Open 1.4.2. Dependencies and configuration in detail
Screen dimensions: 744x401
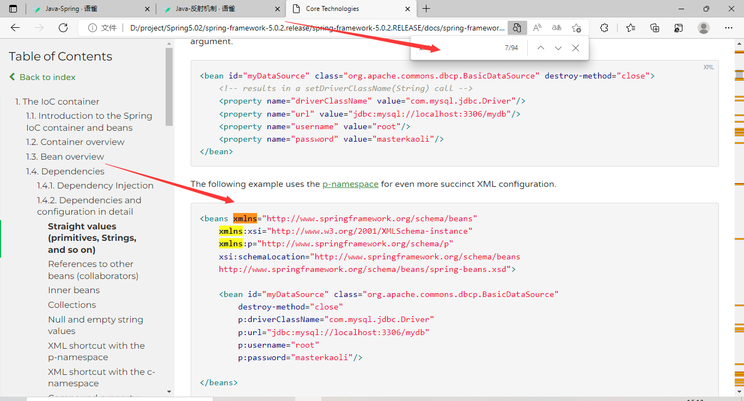click(x=89, y=206)
